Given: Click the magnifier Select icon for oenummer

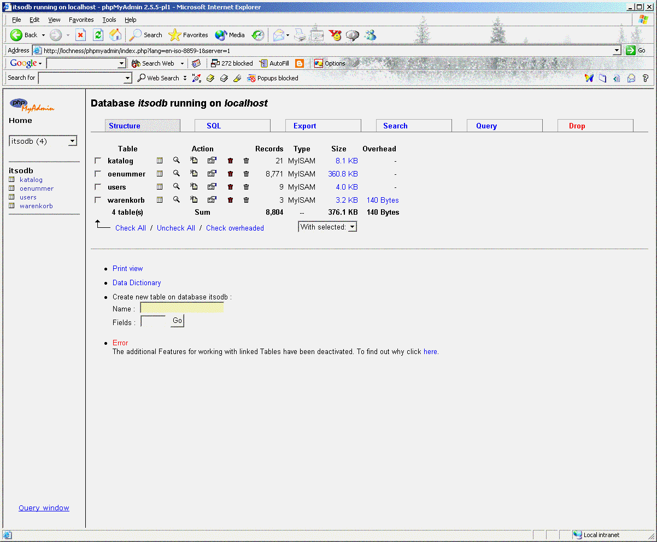Looking at the screenshot, I should click(177, 173).
